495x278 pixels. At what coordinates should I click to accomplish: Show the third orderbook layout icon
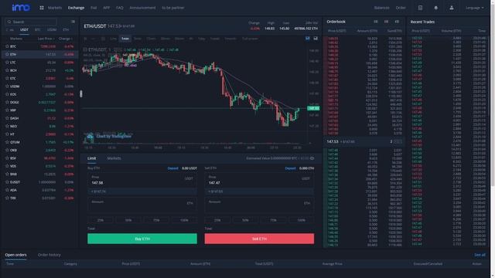397,22
